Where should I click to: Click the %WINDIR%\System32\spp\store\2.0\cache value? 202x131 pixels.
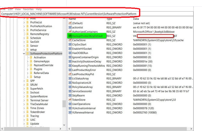158,40
